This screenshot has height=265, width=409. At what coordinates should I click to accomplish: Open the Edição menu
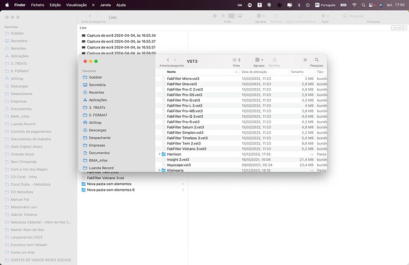click(x=55, y=5)
